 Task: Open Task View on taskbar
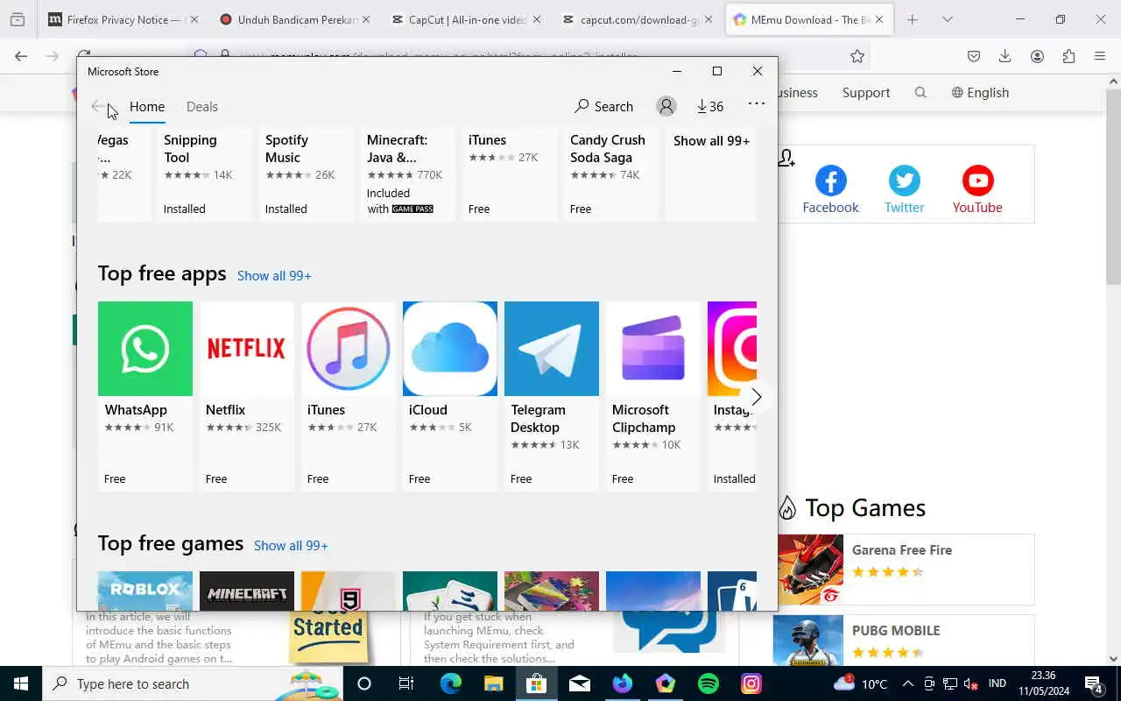(406, 683)
